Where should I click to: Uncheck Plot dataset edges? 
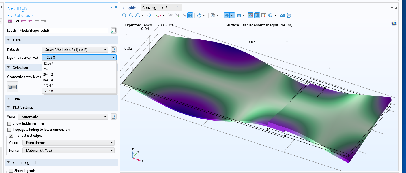click(11, 136)
